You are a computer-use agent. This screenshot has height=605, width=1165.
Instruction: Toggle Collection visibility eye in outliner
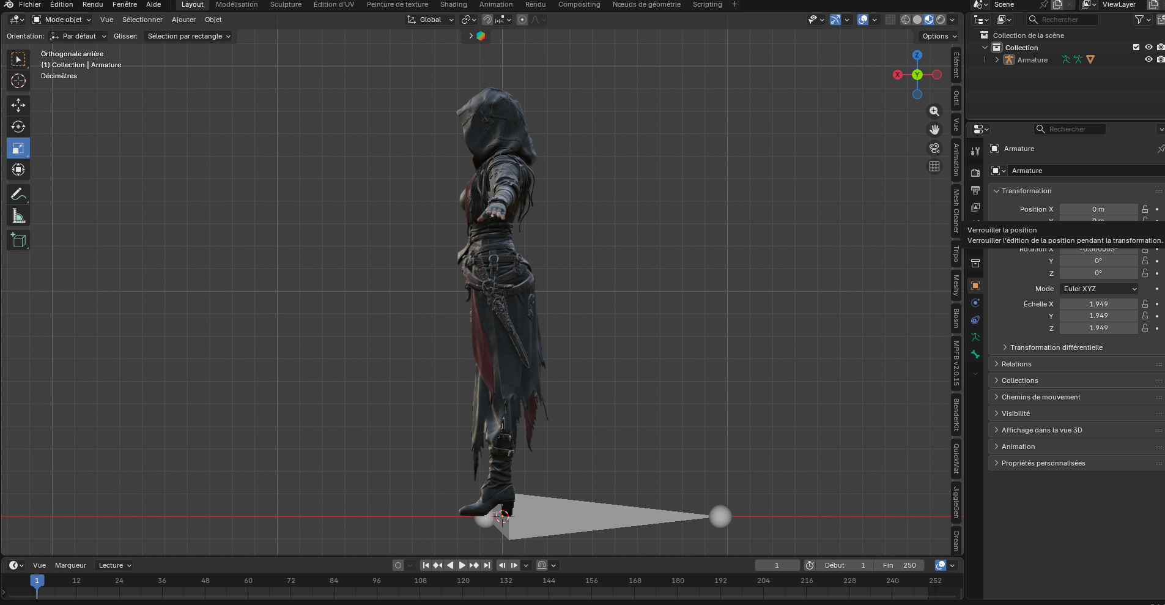coord(1148,47)
